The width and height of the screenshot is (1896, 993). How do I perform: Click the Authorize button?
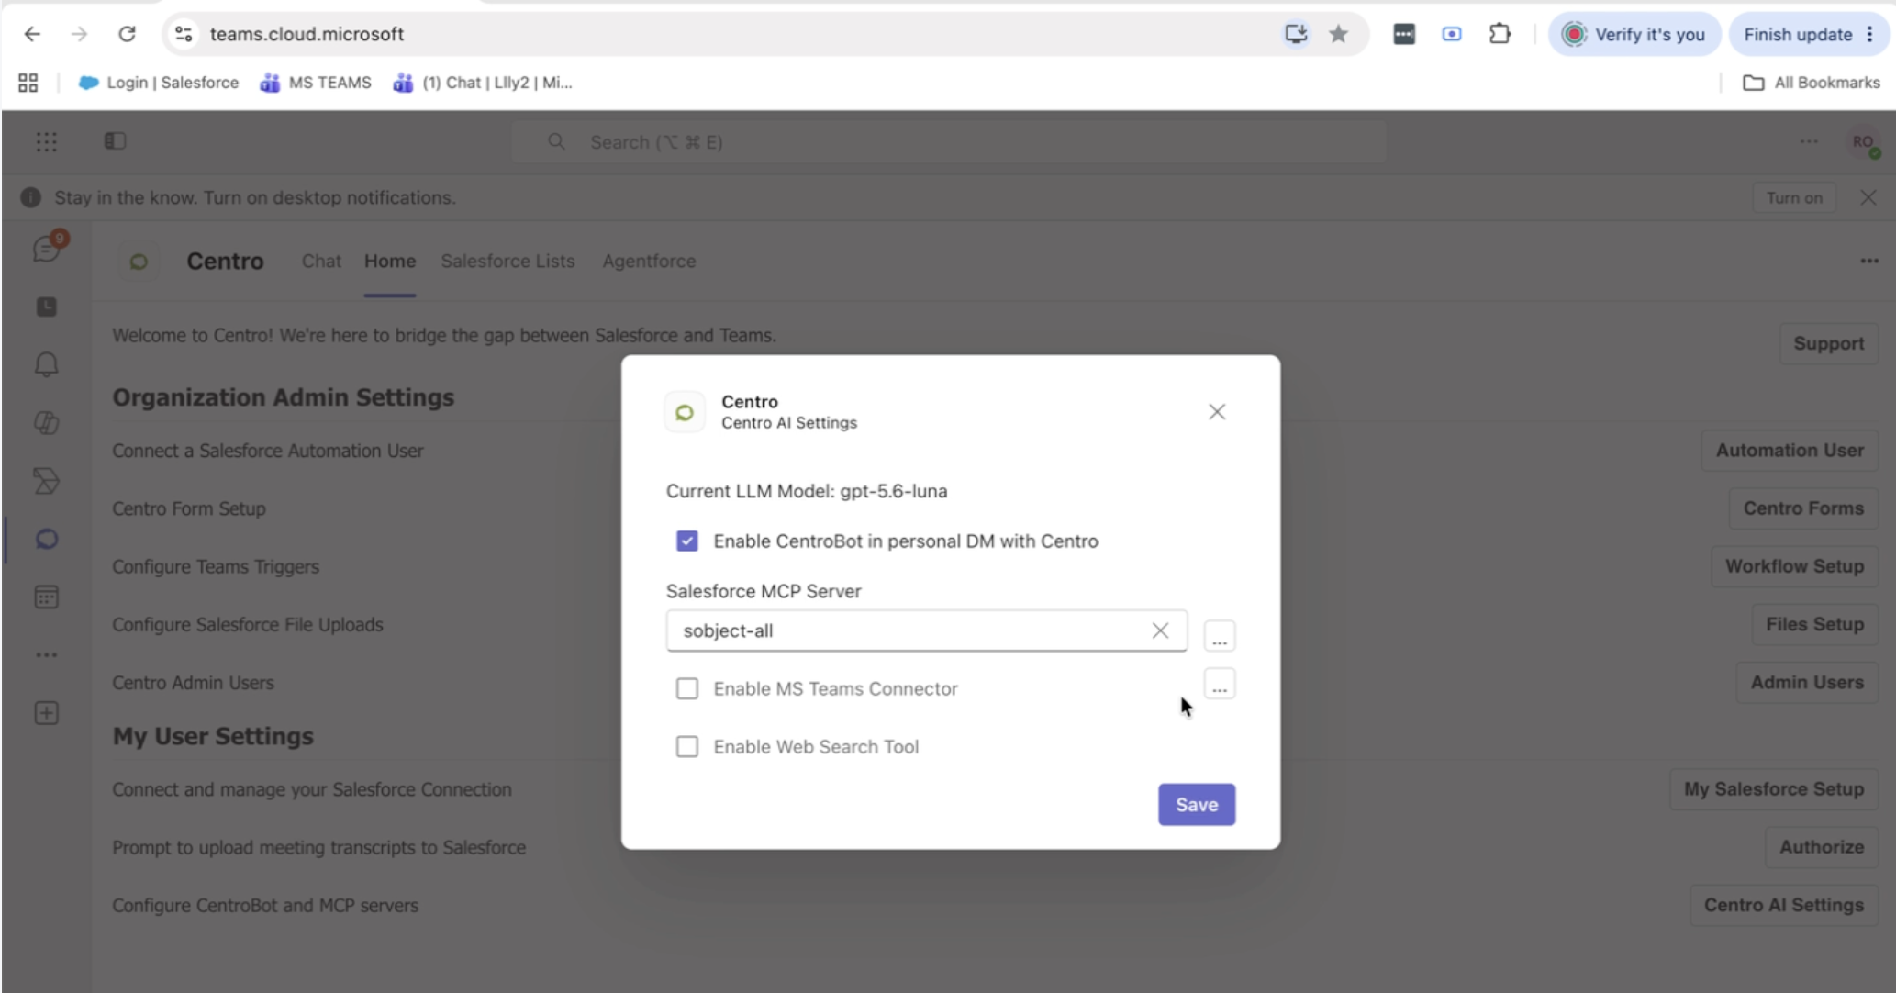(x=1822, y=847)
